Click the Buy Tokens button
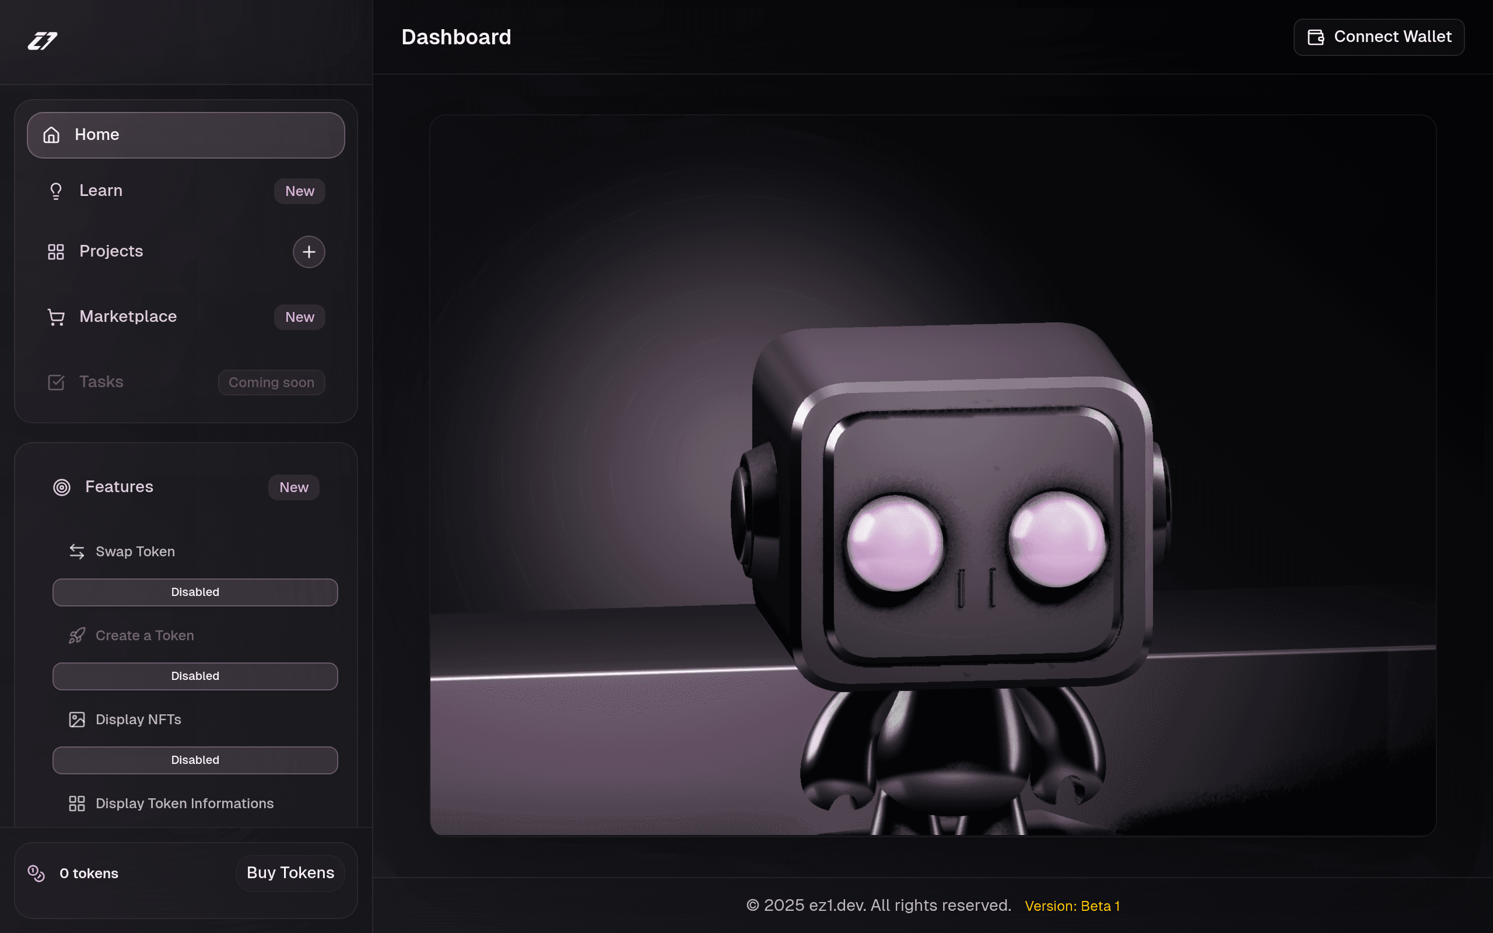1493x933 pixels. tap(290, 873)
